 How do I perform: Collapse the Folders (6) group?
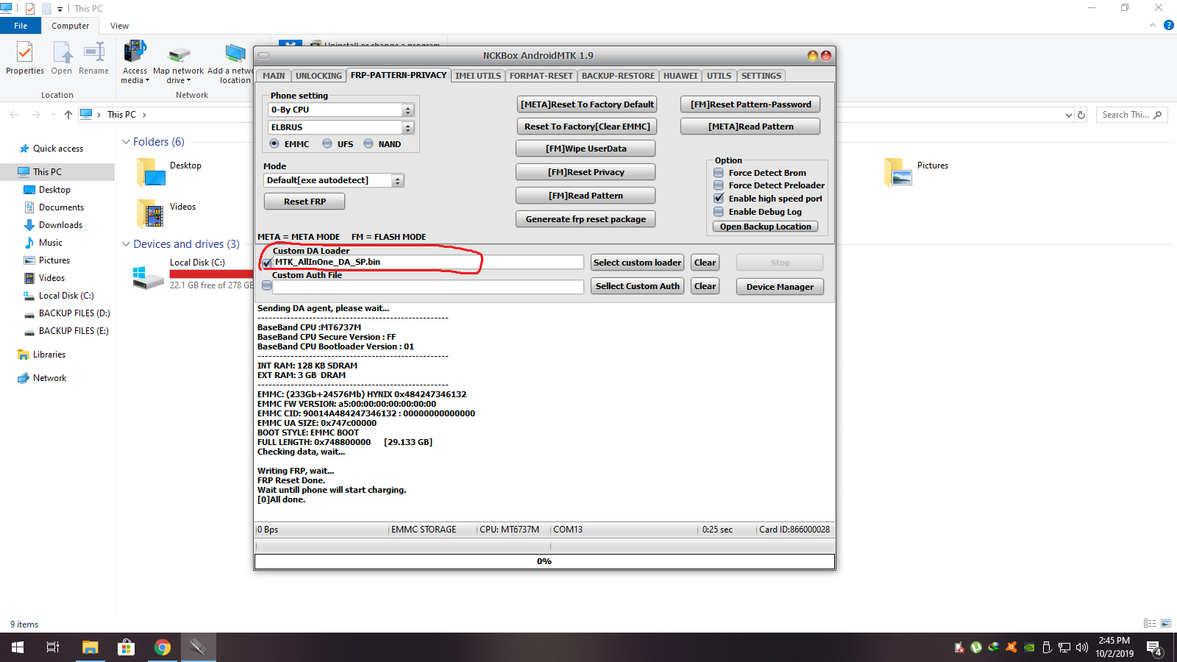(125, 142)
